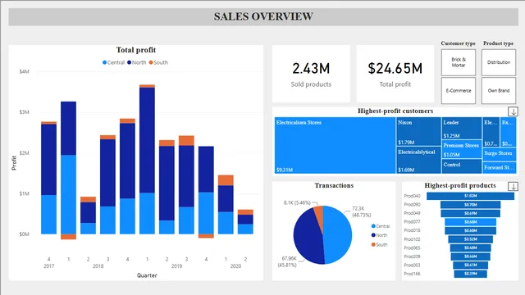
Task: Click the 2020 Q2 stacked bar
Action: point(246,222)
